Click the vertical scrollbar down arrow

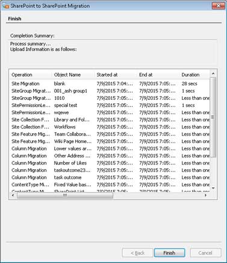(x=213, y=188)
